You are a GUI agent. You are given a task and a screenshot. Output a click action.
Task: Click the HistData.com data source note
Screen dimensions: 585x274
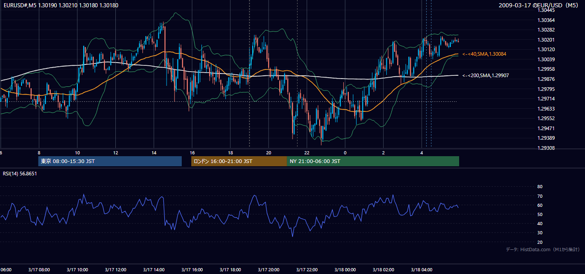542,249
